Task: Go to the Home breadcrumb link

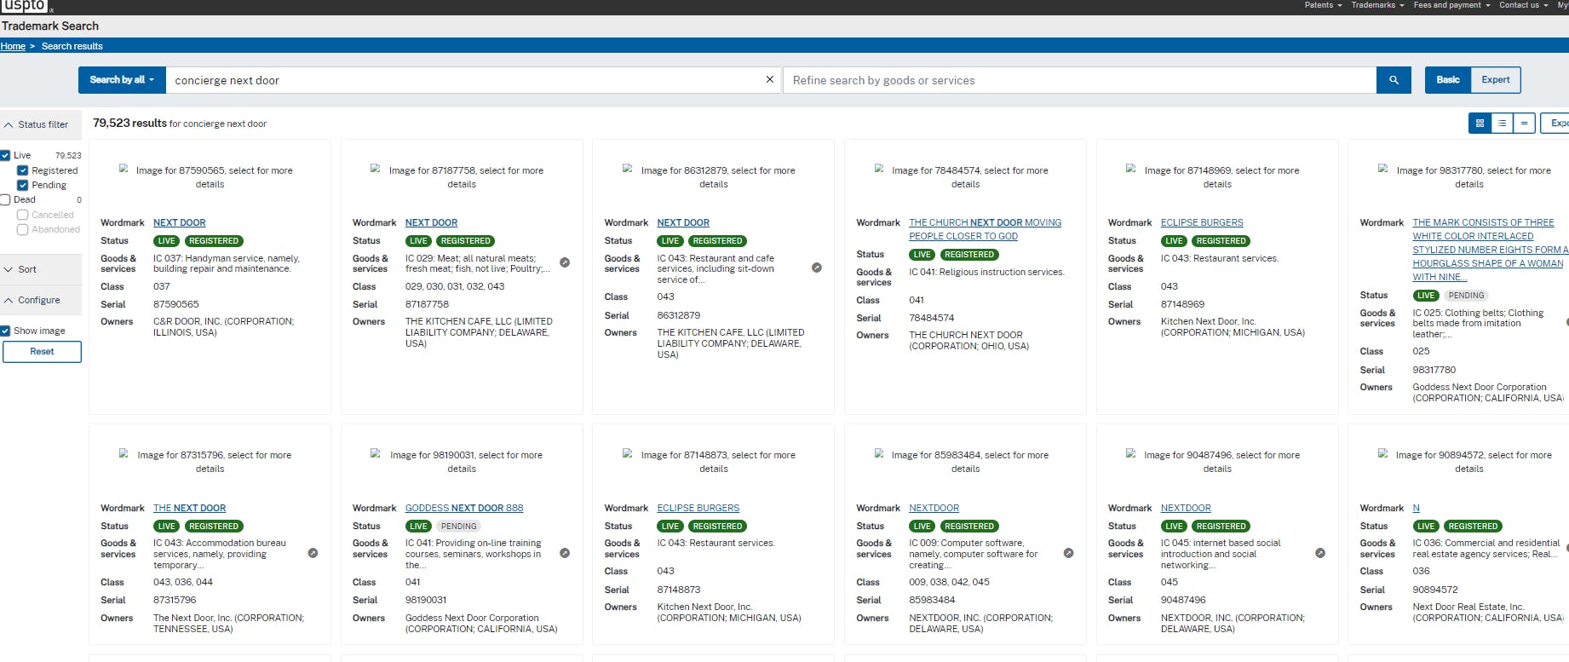Action: tap(13, 46)
